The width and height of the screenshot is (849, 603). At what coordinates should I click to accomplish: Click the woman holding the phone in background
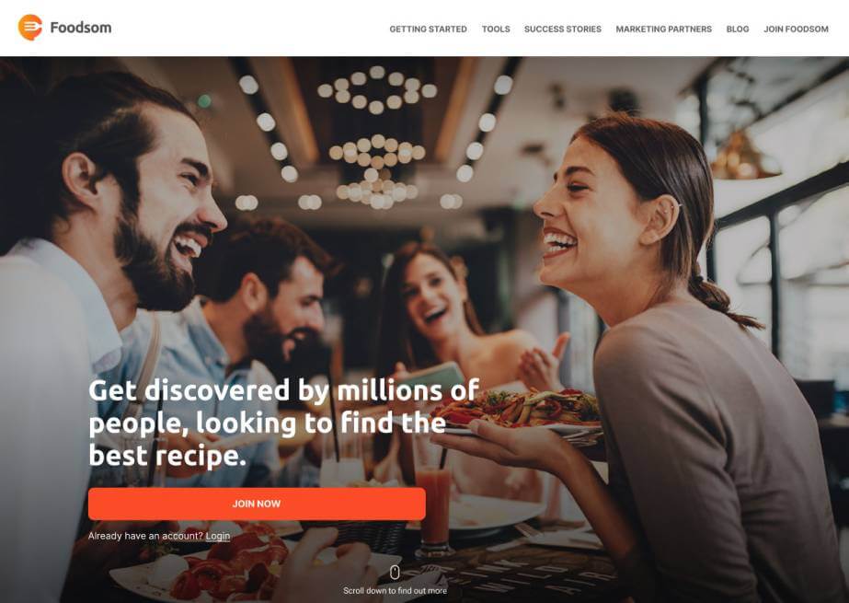tap(433, 308)
